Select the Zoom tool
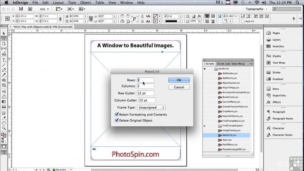This screenshot has width=304, height=171. [x=4, y=128]
